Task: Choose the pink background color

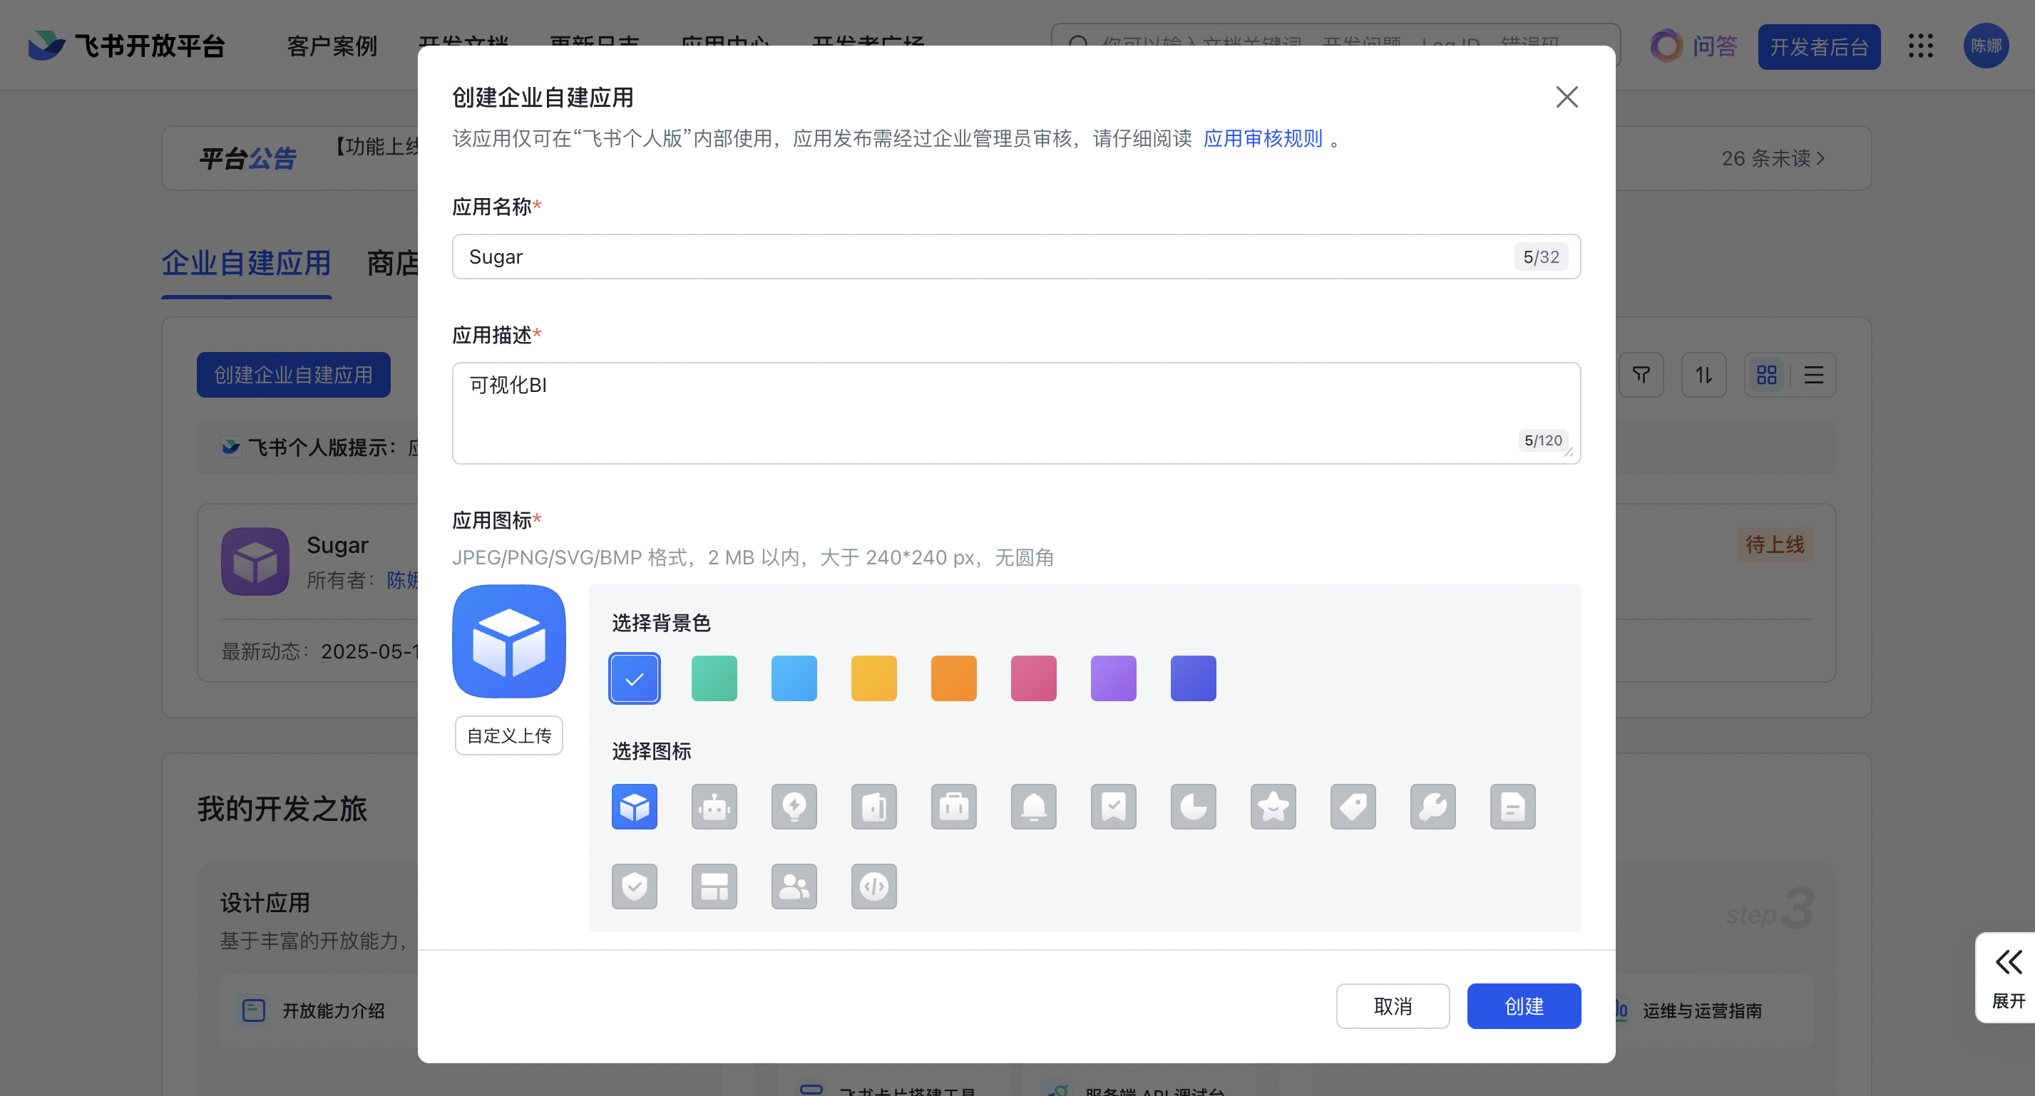Action: pyautogui.click(x=1033, y=678)
